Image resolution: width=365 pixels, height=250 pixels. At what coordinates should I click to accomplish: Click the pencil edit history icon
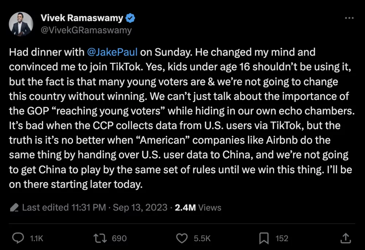[15, 208]
